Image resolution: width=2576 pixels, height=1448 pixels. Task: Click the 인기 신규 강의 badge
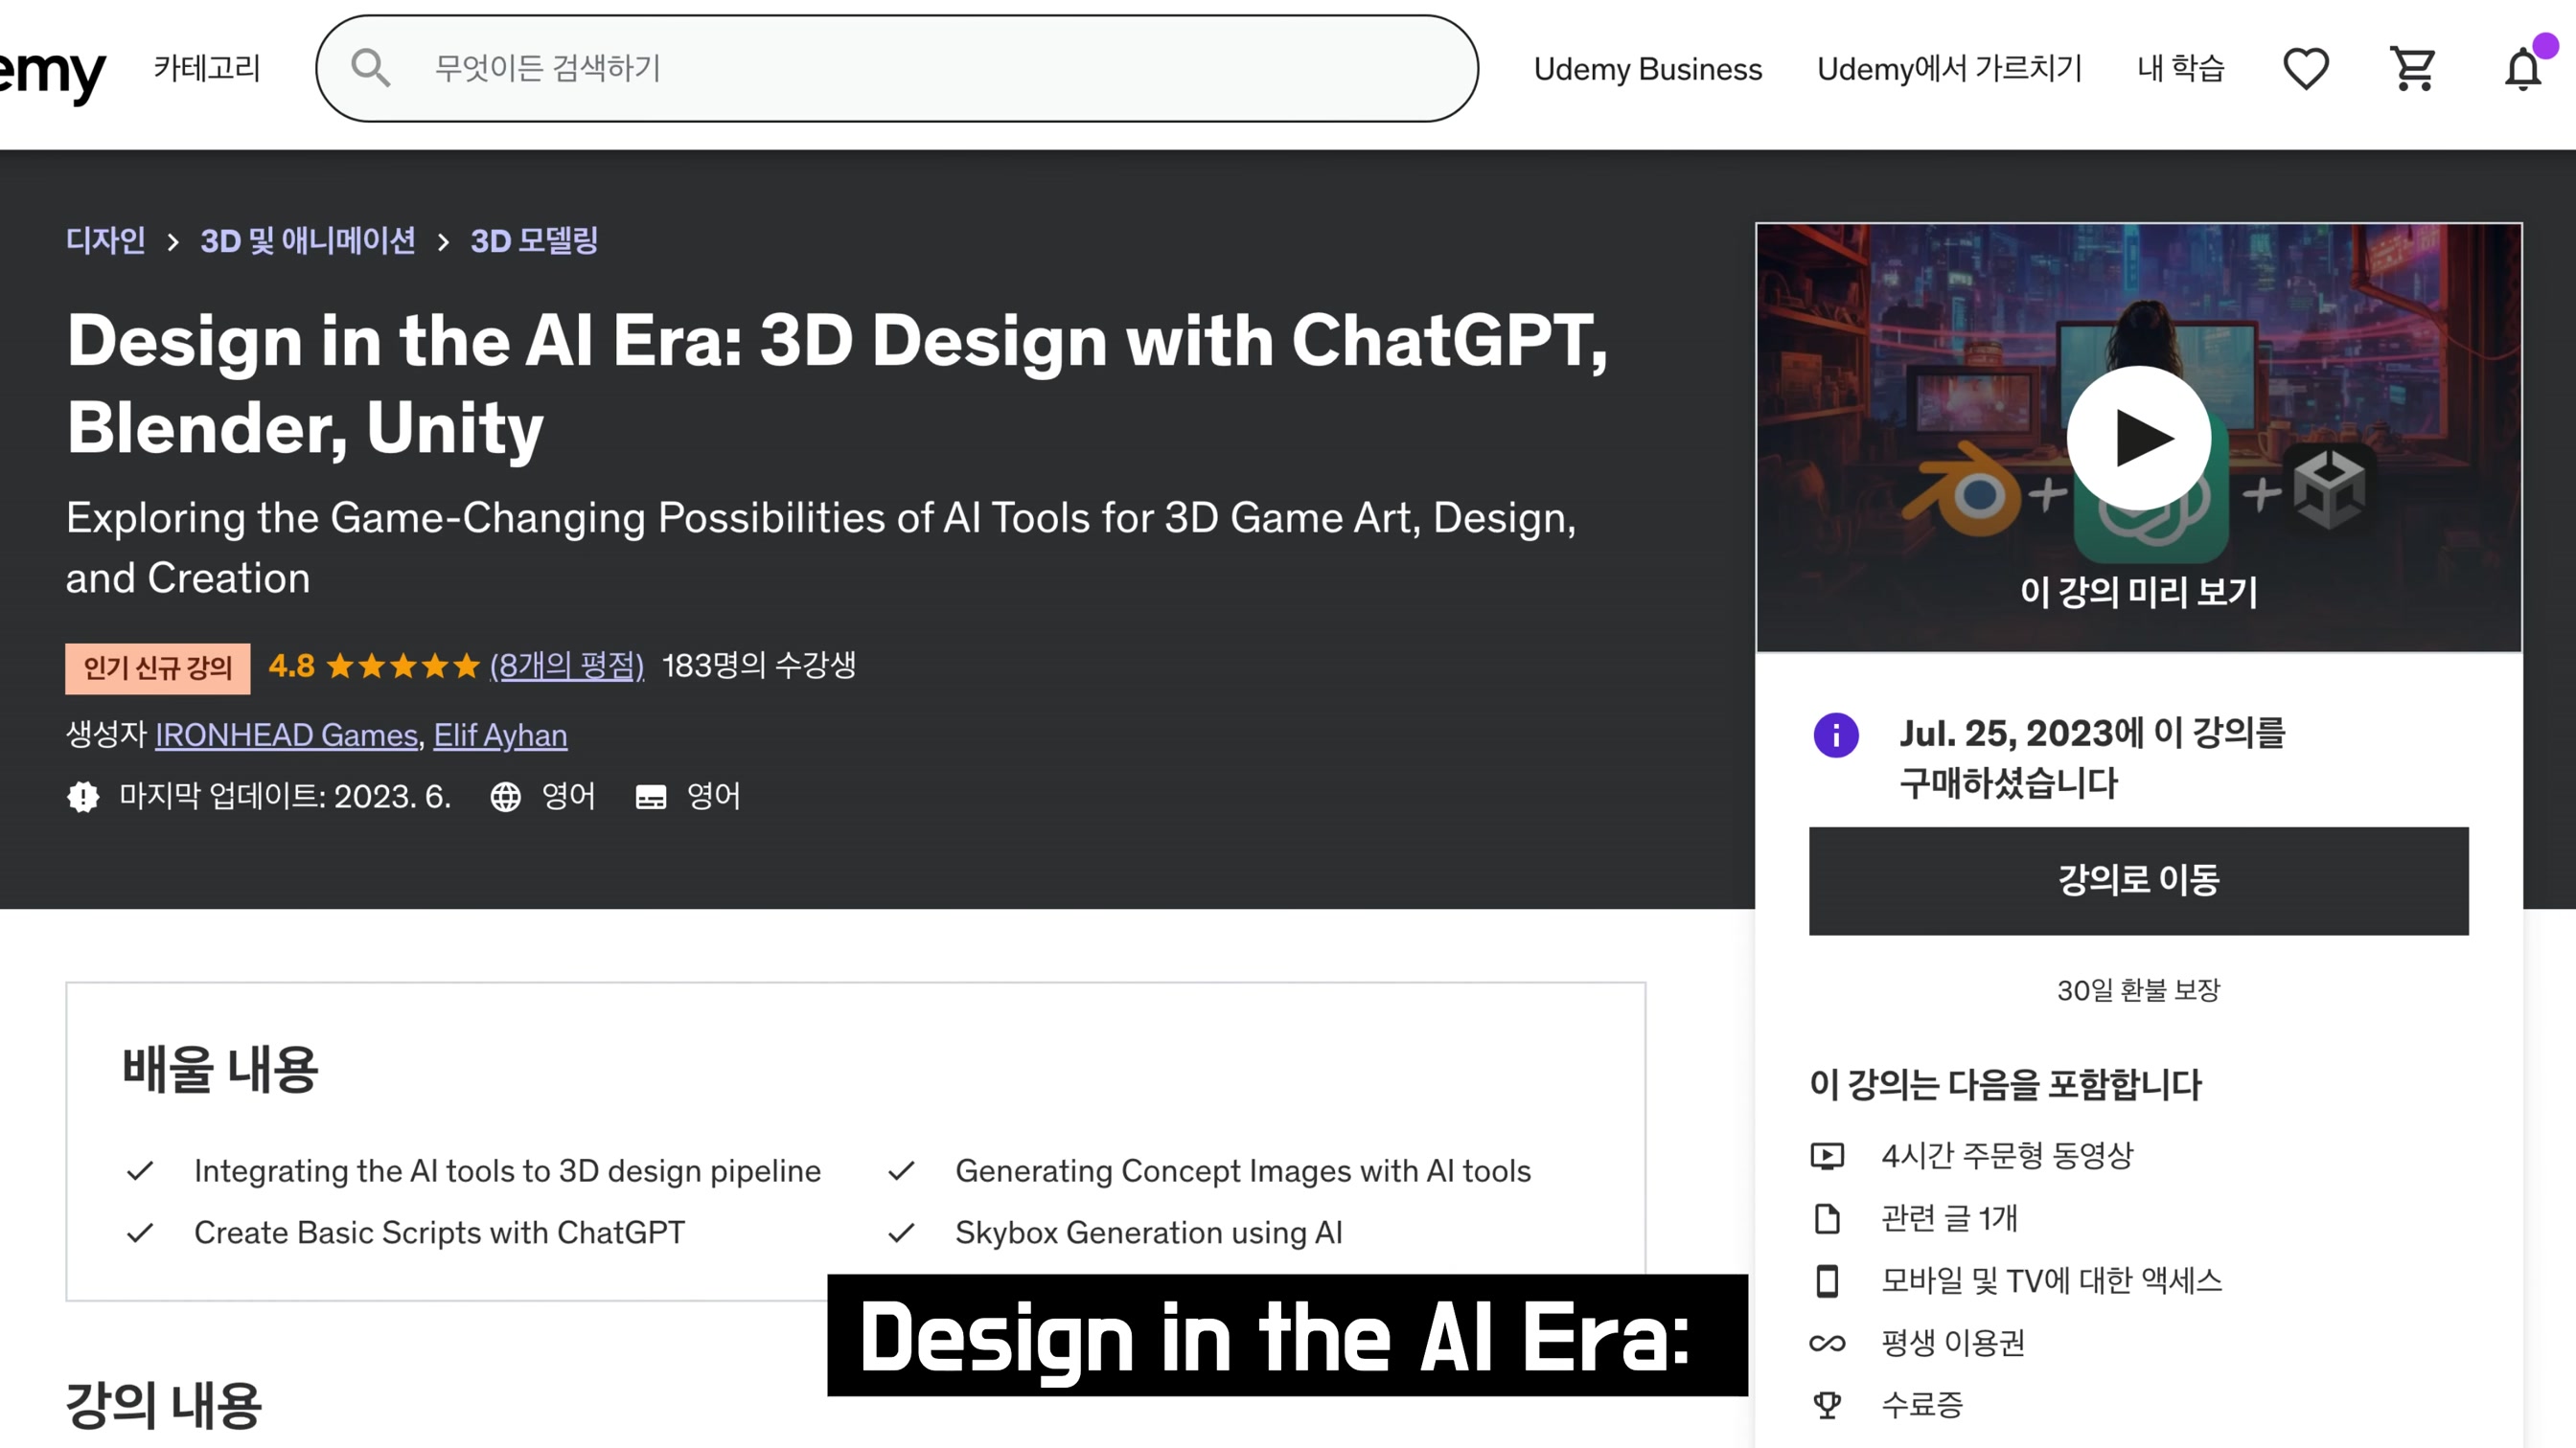[x=158, y=667]
